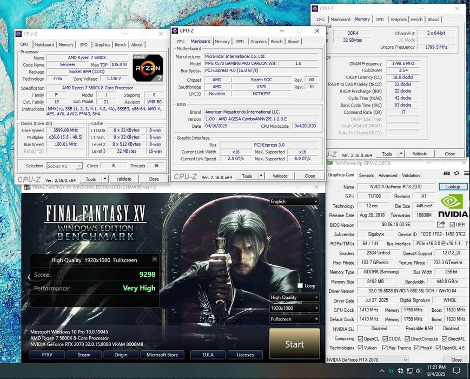Image resolution: width=470 pixels, height=379 pixels.
Task: Click the BIOS export share icon
Action: tap(441, 224)
